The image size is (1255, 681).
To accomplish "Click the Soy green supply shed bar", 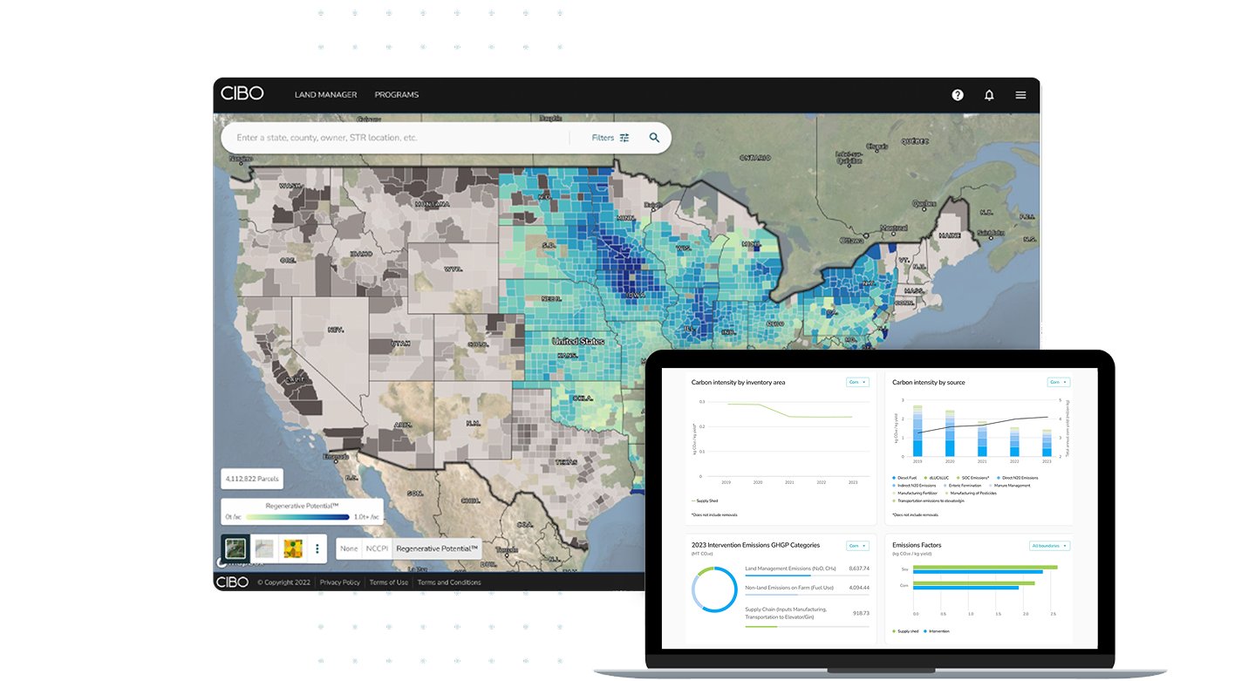I will click(986, 567).
